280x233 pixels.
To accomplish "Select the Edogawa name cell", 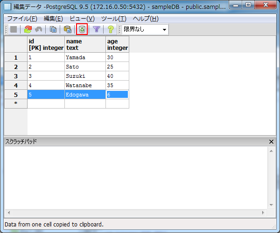I will [85, 95].
